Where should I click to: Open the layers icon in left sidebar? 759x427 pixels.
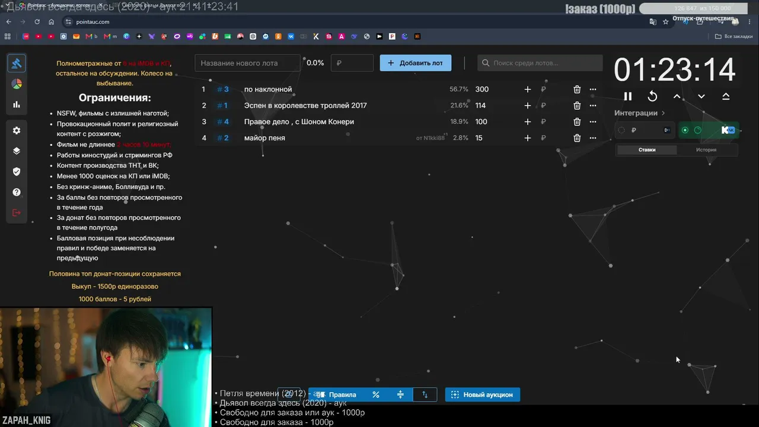(17, 151)
